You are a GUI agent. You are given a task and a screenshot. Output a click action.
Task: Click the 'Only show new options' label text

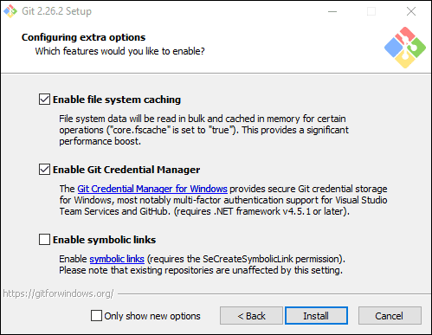tap(152, 316)
